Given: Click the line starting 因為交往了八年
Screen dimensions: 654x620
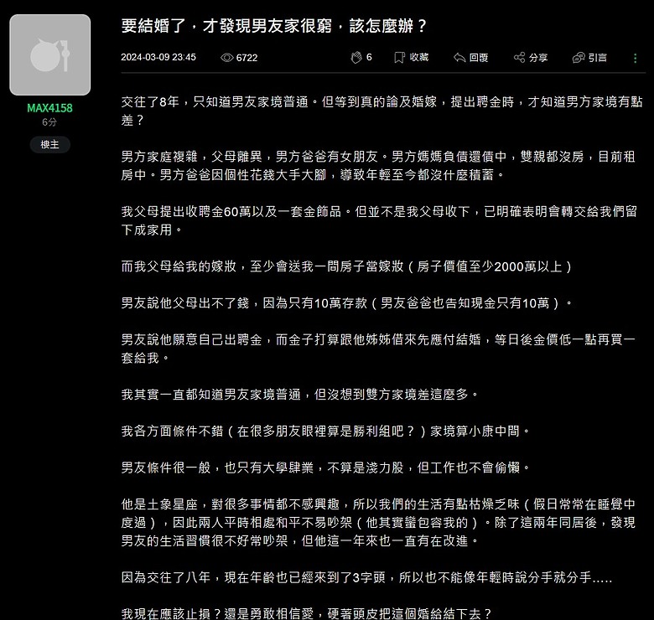Looking at the screenshot, I should pos(366,577).
